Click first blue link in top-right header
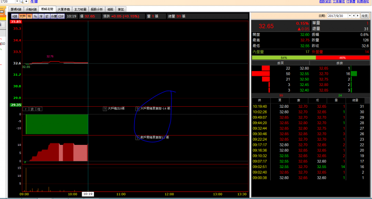Viewport: 372px width, 199px height. click(325, 2)
